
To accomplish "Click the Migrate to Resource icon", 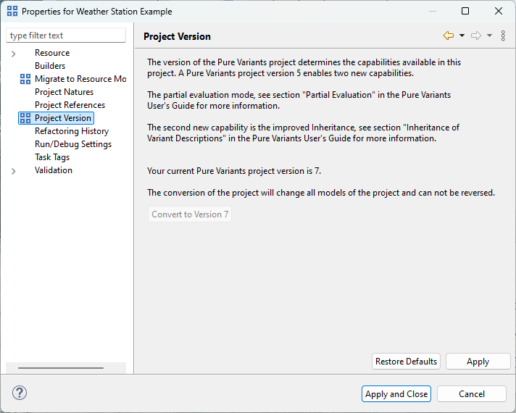I will pyautogui.click(x=25, y=79).
